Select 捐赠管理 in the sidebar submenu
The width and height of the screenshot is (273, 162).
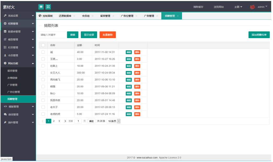coord(18,99)
